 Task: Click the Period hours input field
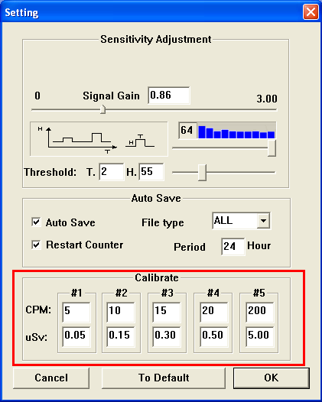233,247
